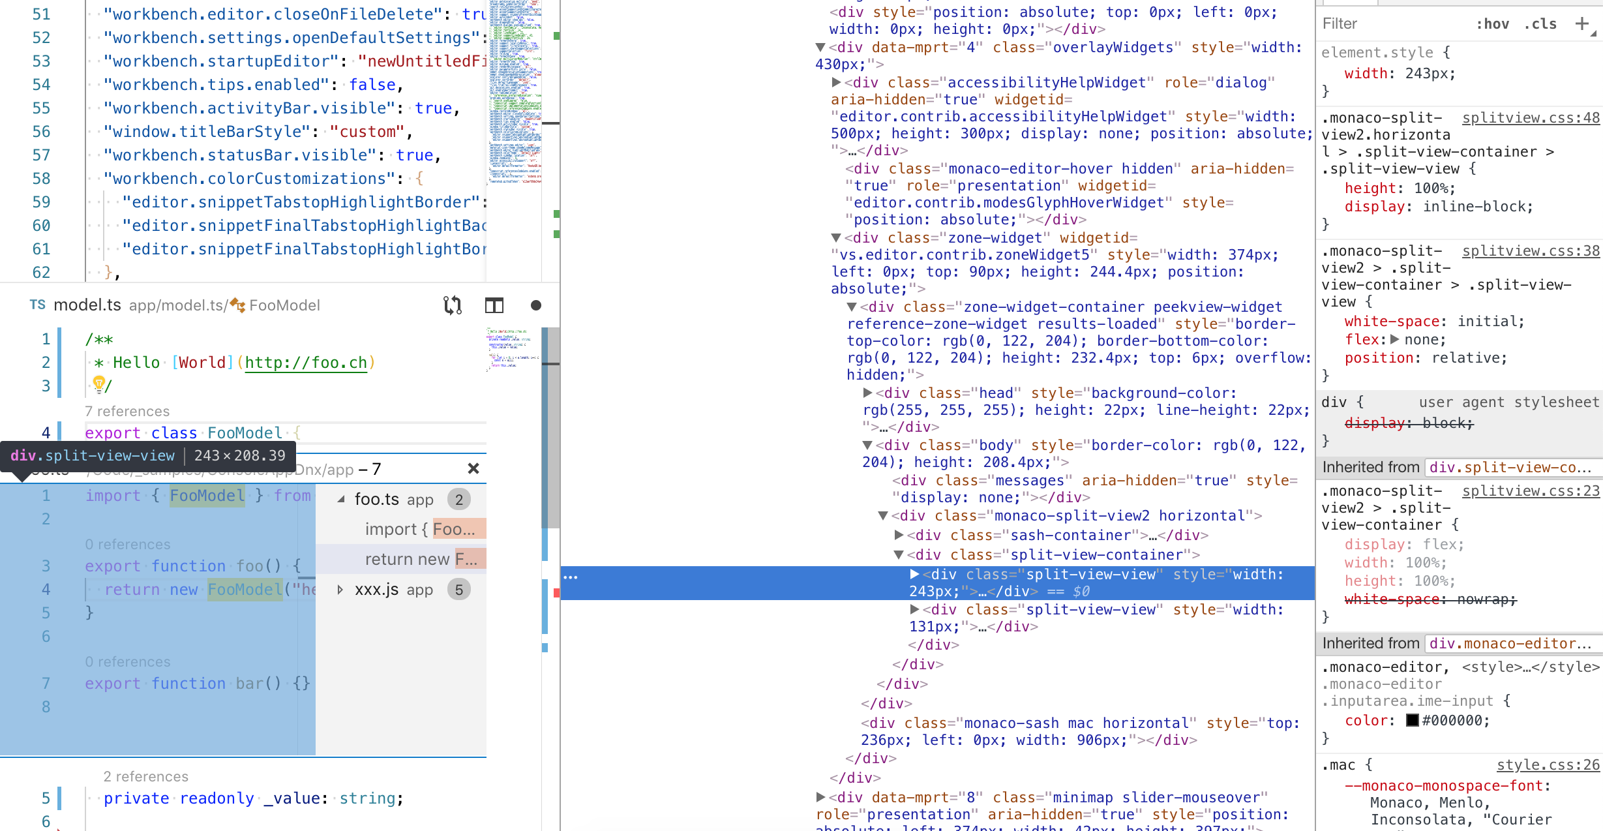Viewport: 1603px width, 831px height.
Task: Select xxx.js in the peek references list
Action: tap(376, 589)
